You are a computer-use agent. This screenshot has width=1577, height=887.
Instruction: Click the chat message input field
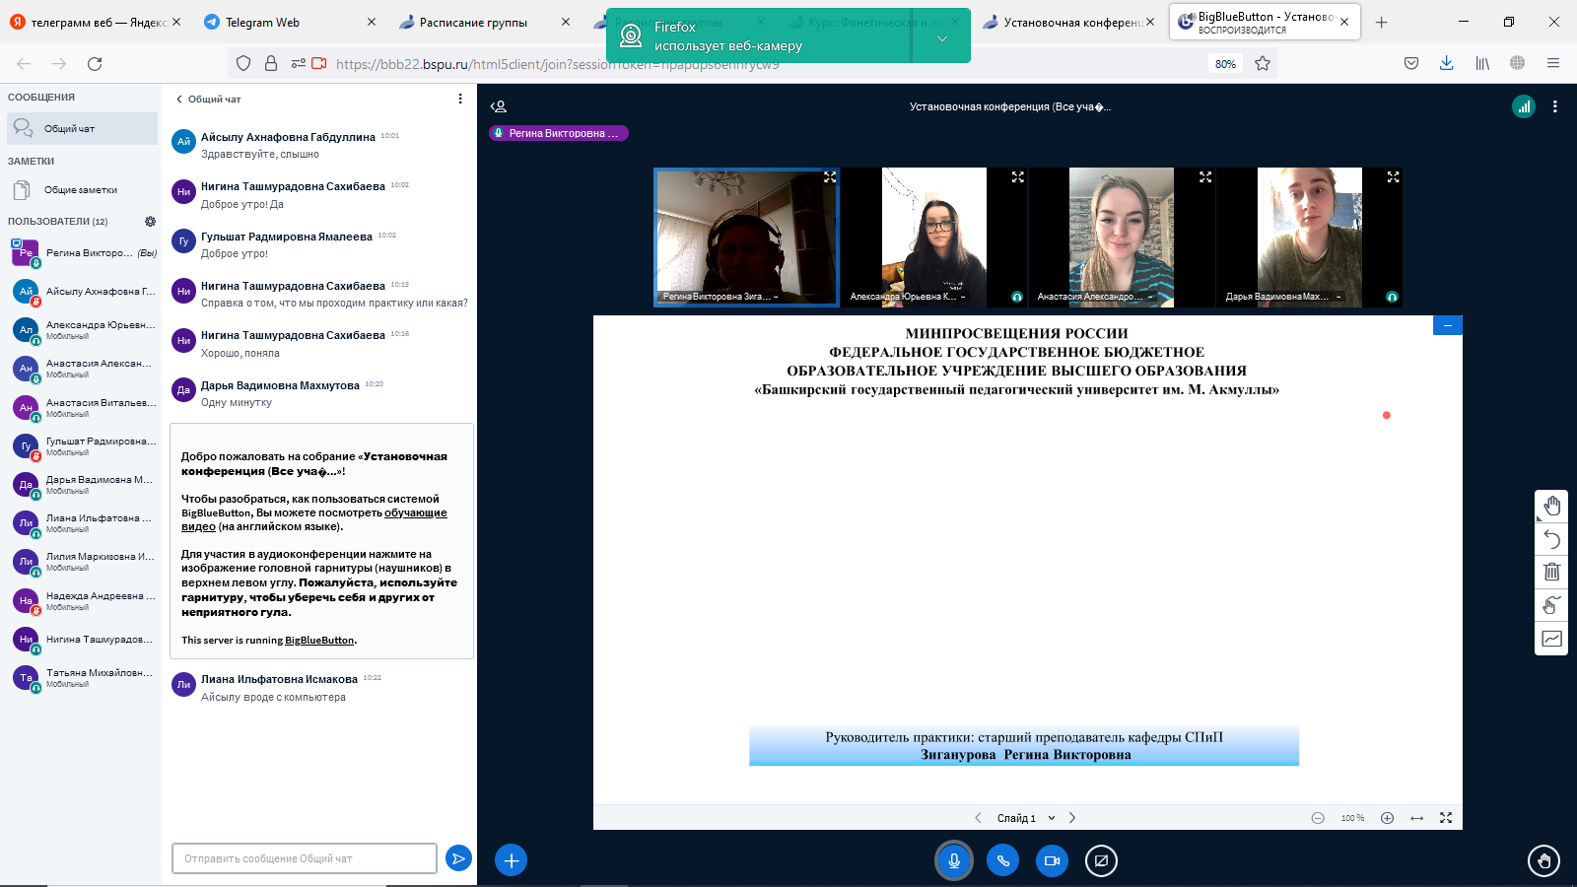pyautogui.click(x=304, y=858)
